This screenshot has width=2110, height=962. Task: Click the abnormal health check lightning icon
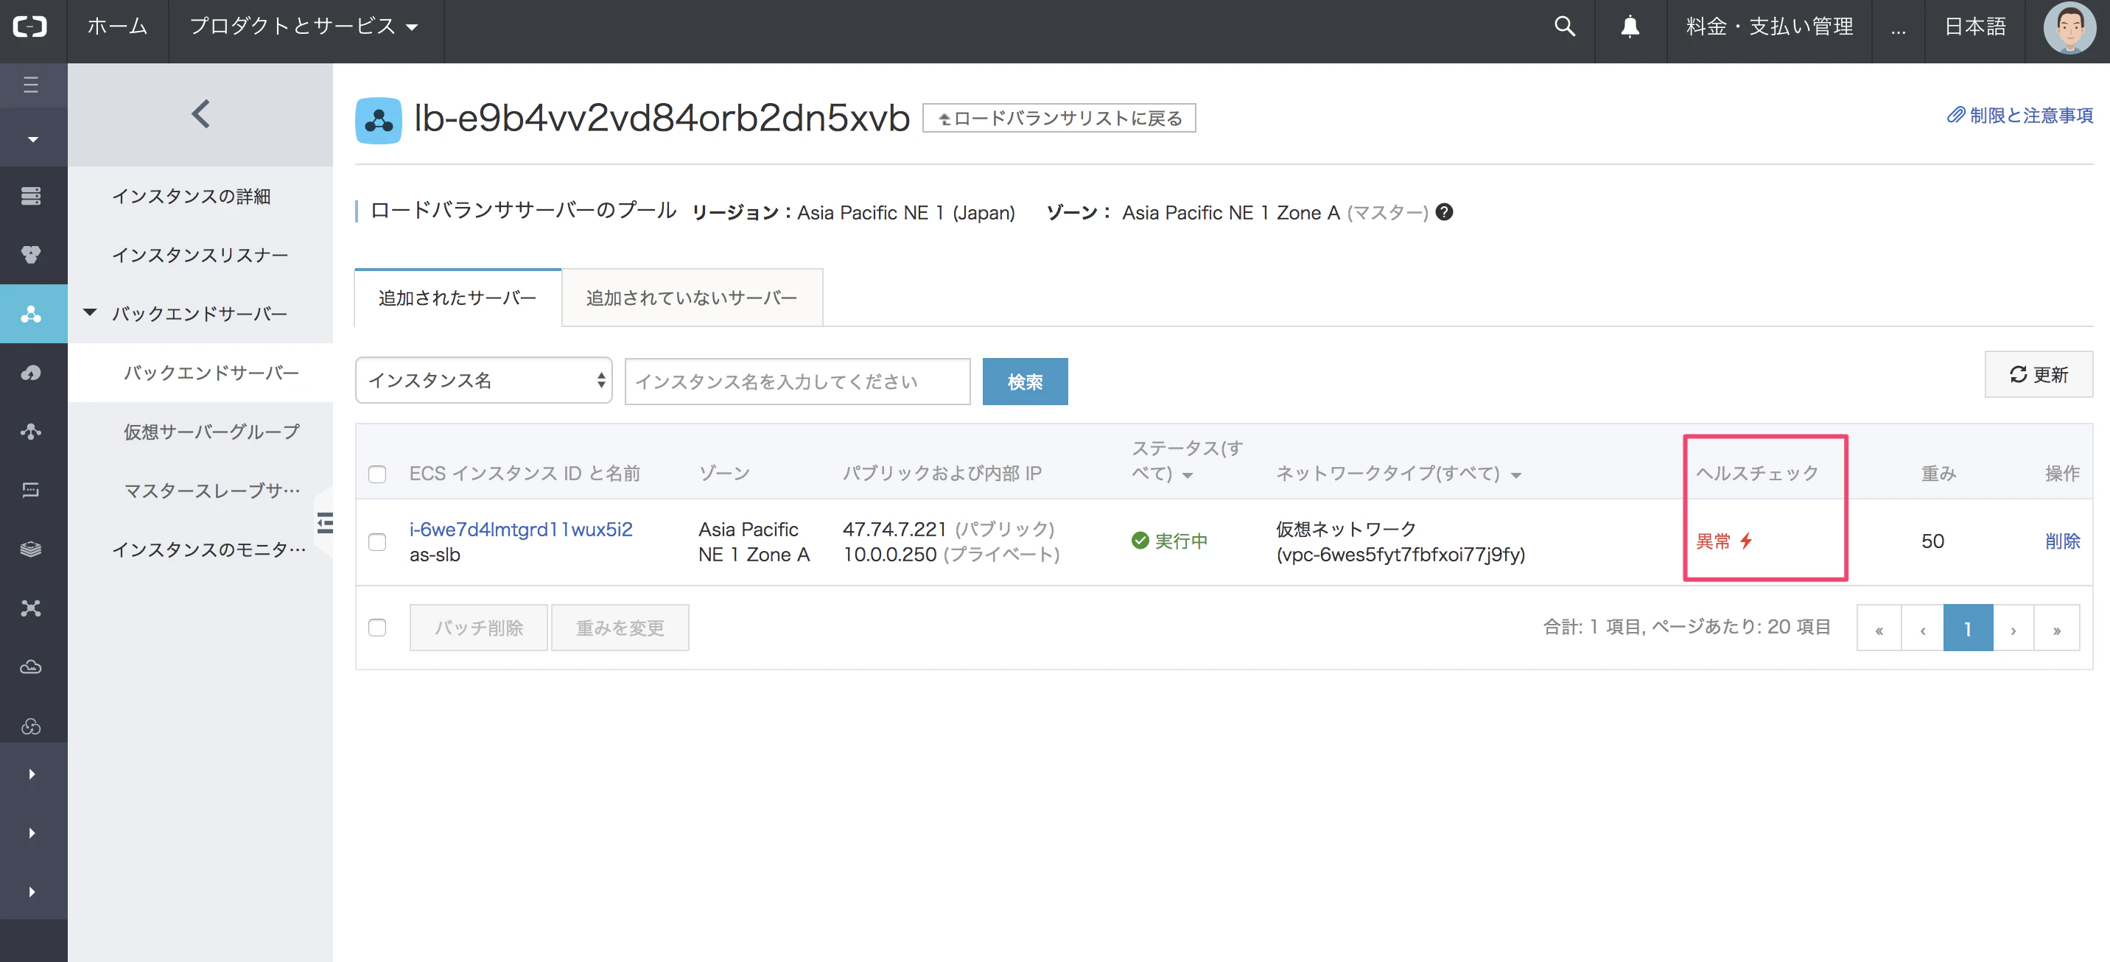click(1746, 541)
